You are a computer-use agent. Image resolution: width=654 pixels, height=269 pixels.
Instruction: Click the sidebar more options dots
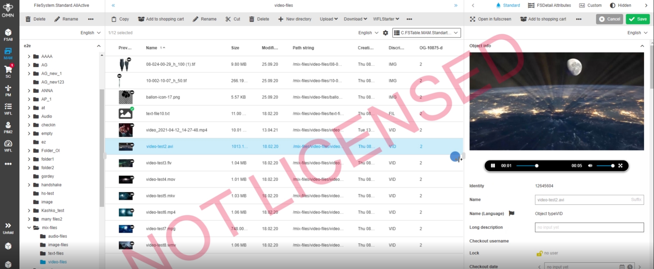pos(8,164)
